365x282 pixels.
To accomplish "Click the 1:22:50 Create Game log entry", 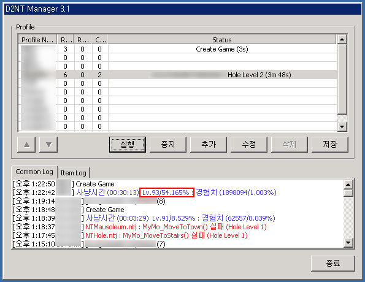I will pyautogui.click(x=64, y=184).
